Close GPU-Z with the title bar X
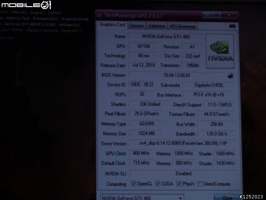 tap(229, 15)
